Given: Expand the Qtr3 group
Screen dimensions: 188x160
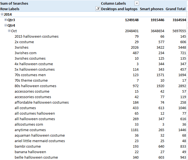Looking at the screenshot, I should [6, 20].
